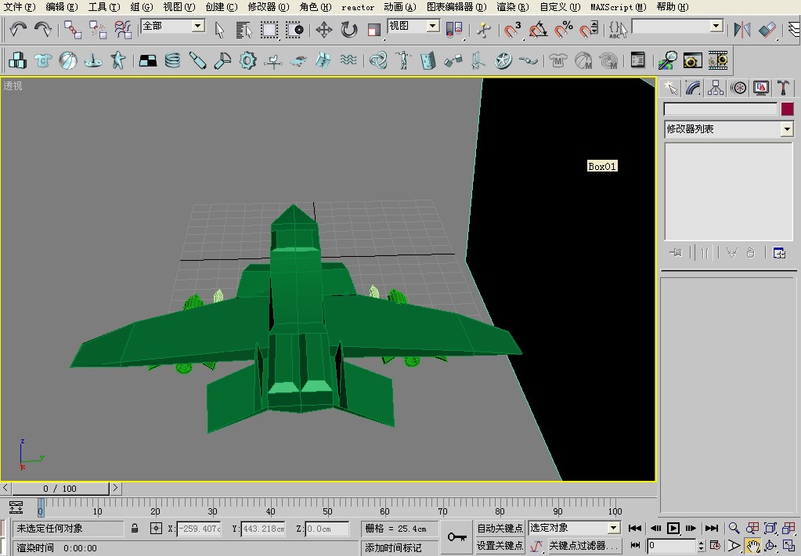801x556 pixels.
Task: Open the Mirror tool
Action: pos(741,30)
